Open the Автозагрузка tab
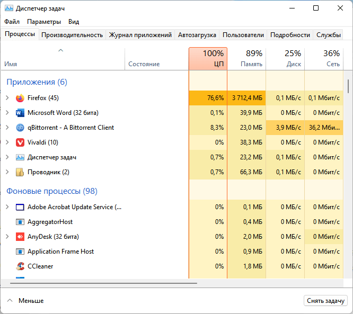This screenshot has height=314, width=353. coord(197,35)
